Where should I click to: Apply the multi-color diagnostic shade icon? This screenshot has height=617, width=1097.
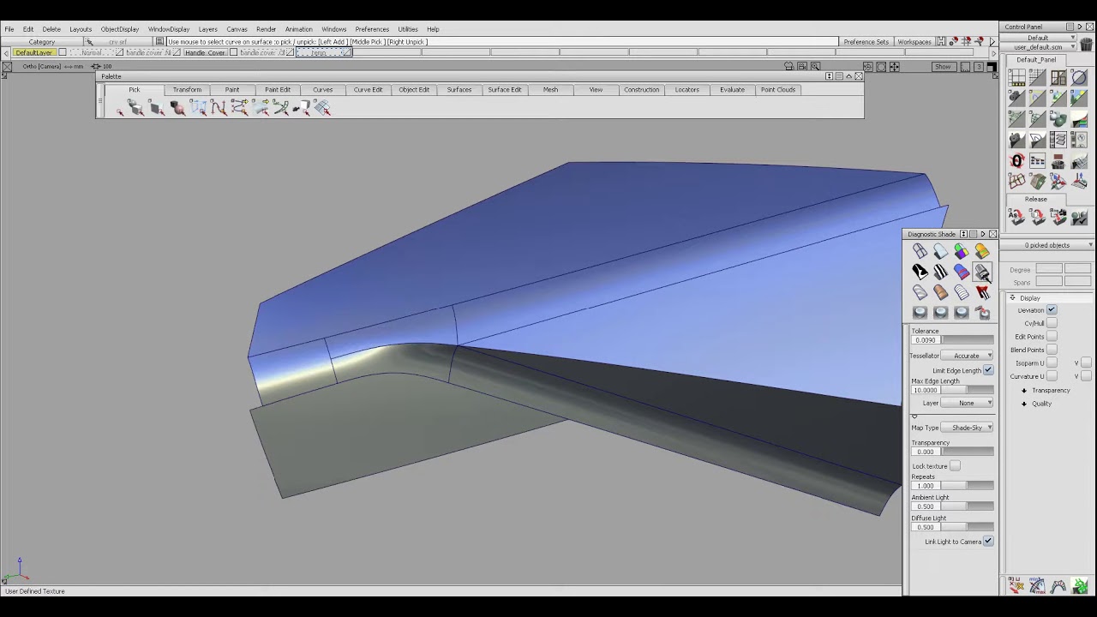click(961, 251)
